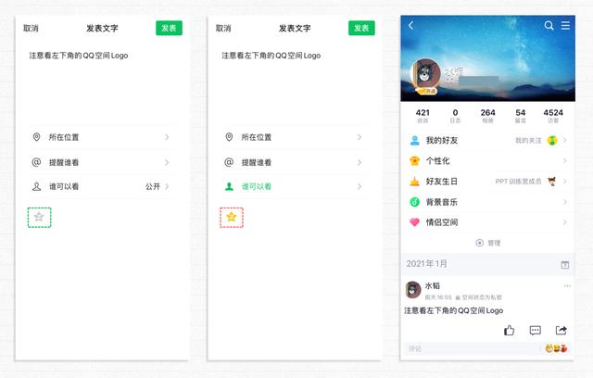This screenshot has width=593, height=378.
Task: Tap the back arrow on profile header
Action: click(x=411, y=25)
